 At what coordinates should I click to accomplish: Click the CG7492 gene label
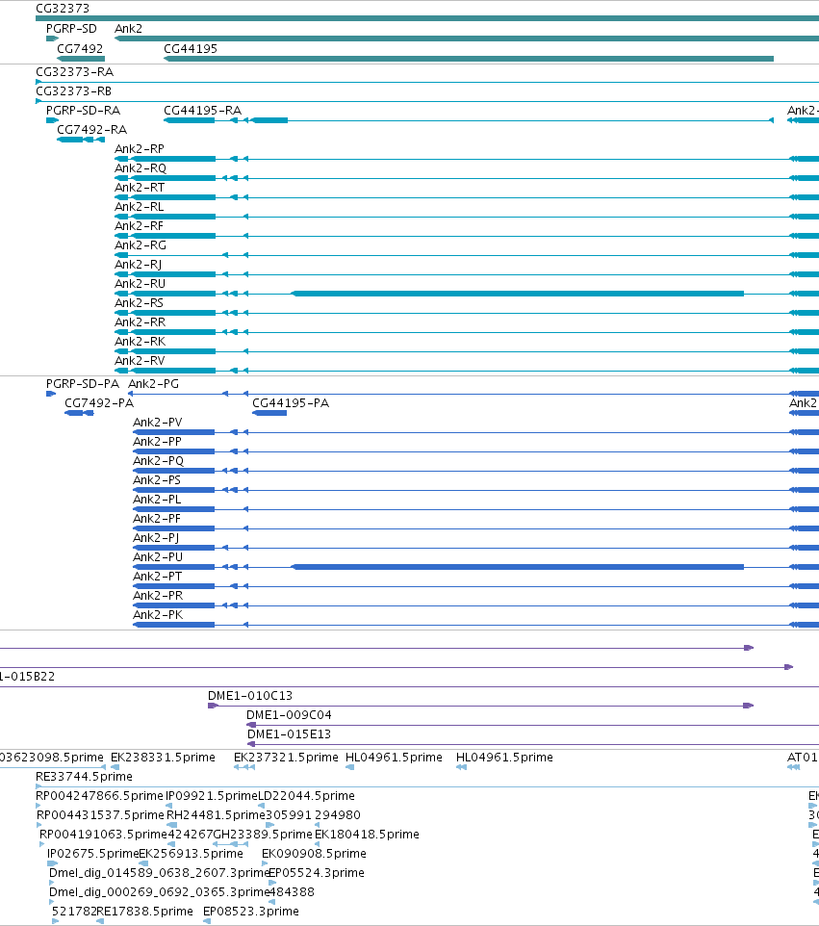point(80,49)
